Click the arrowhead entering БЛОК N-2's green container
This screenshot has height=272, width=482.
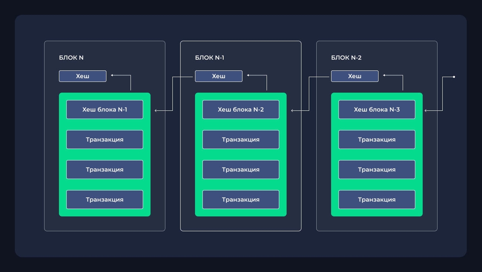426,110
